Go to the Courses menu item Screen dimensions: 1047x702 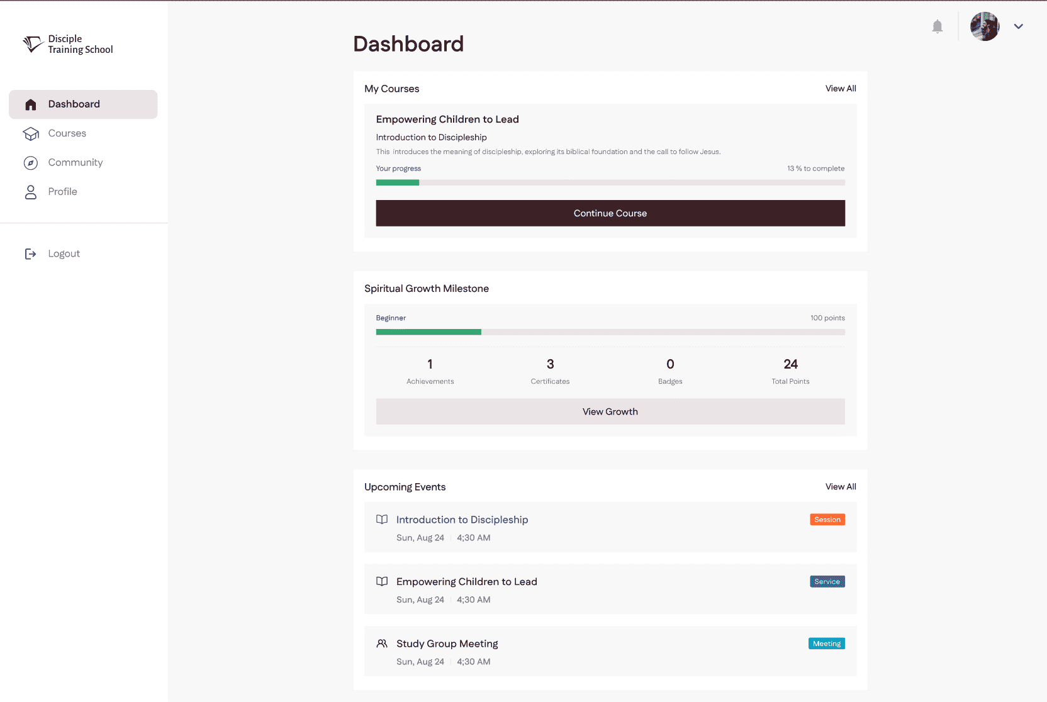pyautogui.click(x=83, y=133)
